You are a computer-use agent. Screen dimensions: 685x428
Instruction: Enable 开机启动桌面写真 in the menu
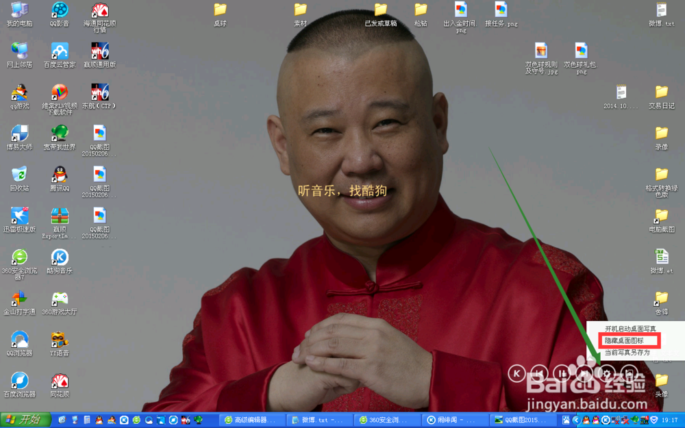coord(630,329)
